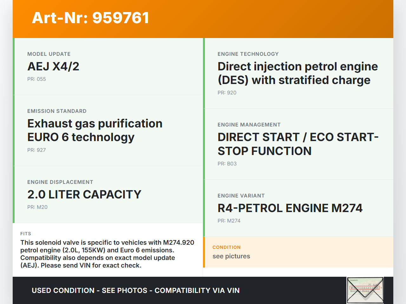Click the FITS compatibility description paragraph
This screenshot has width=406, height=304.
(107, 254)
